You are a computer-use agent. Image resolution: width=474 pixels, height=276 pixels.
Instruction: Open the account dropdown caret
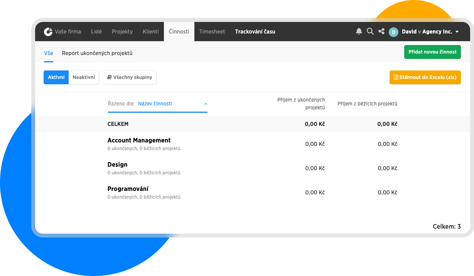[x=457, y=32]
